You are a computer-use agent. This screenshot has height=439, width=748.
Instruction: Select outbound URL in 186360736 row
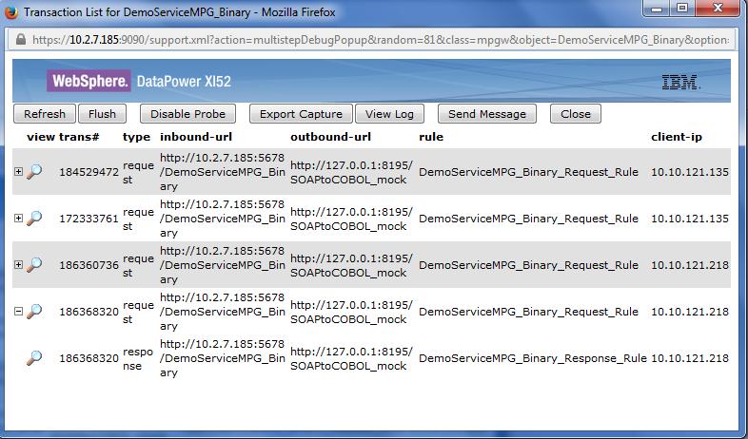(x=351, y=265)
